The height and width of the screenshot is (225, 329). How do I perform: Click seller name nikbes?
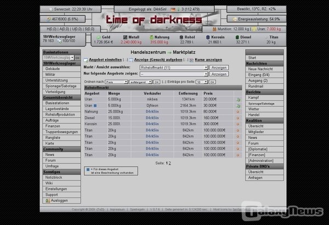tap(152, 99)
